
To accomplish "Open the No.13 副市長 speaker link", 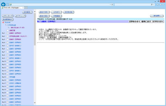I will click(x=15, y=71).
